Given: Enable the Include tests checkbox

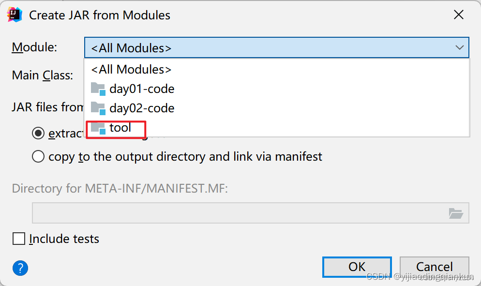Looking at the screenshot, I should [x=19, y=239].
